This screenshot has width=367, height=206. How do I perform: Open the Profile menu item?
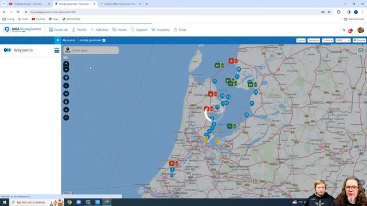79,30
